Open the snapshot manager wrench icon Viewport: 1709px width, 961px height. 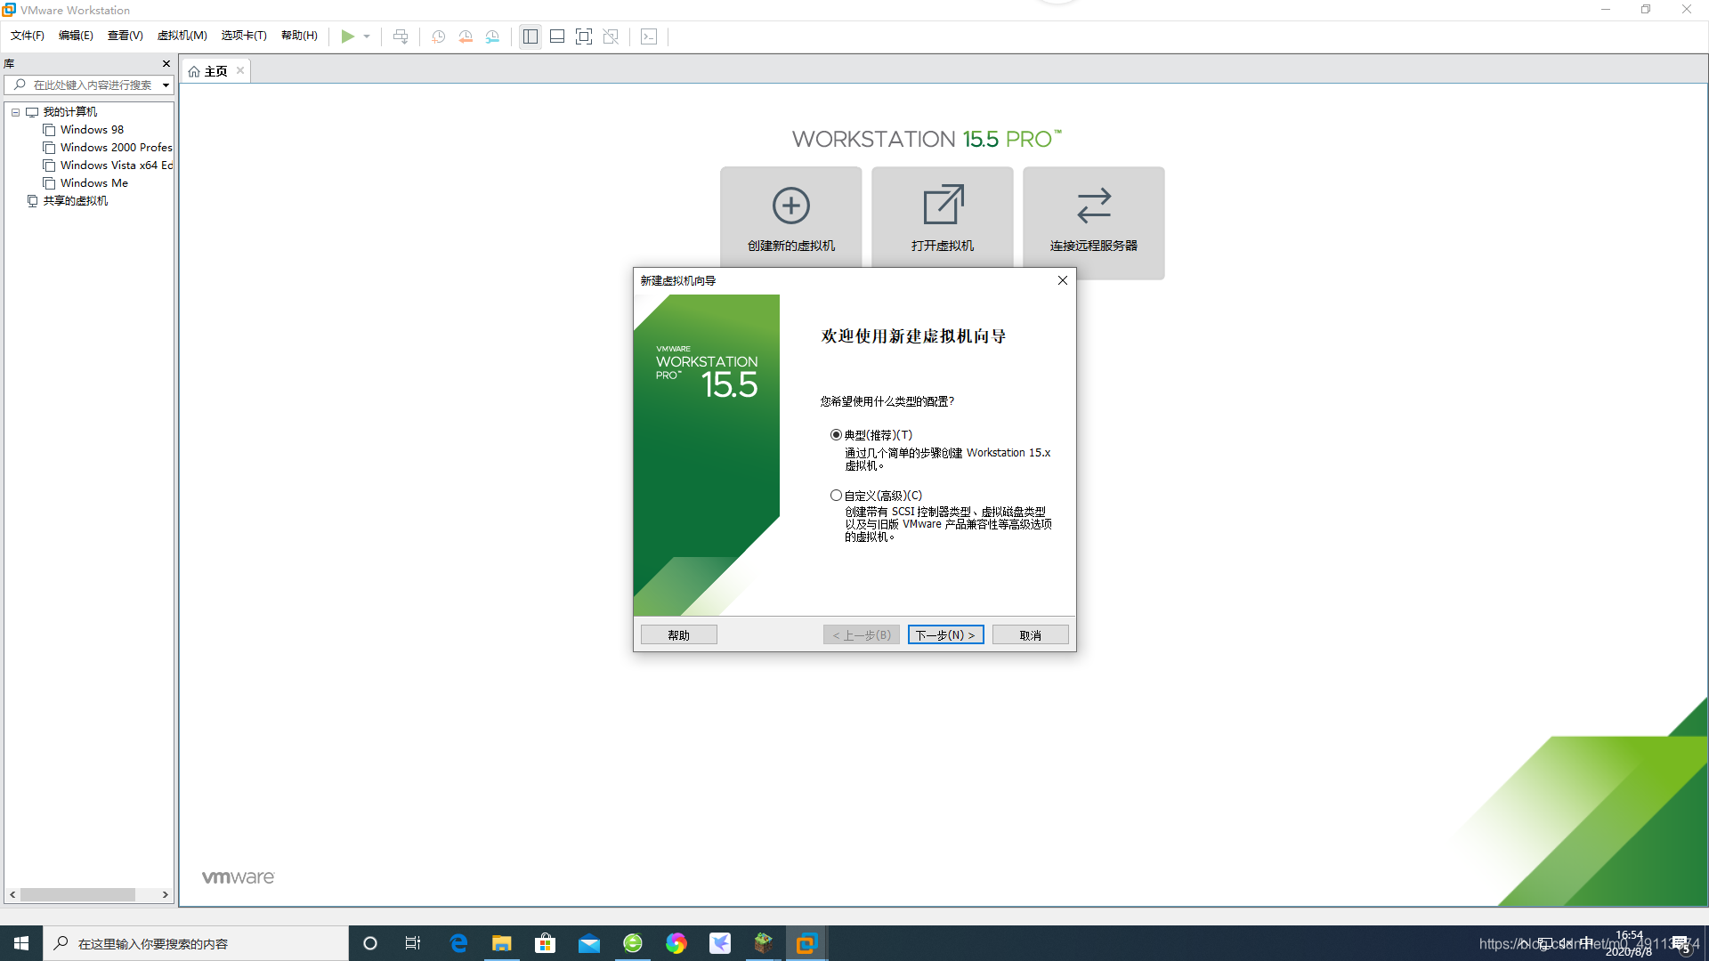tap(492, 36)
